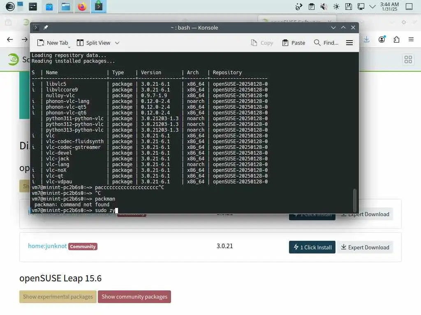Open the network updates tray icon
Image resolution: width=421 pixels, height=315 pixels.
299,7
